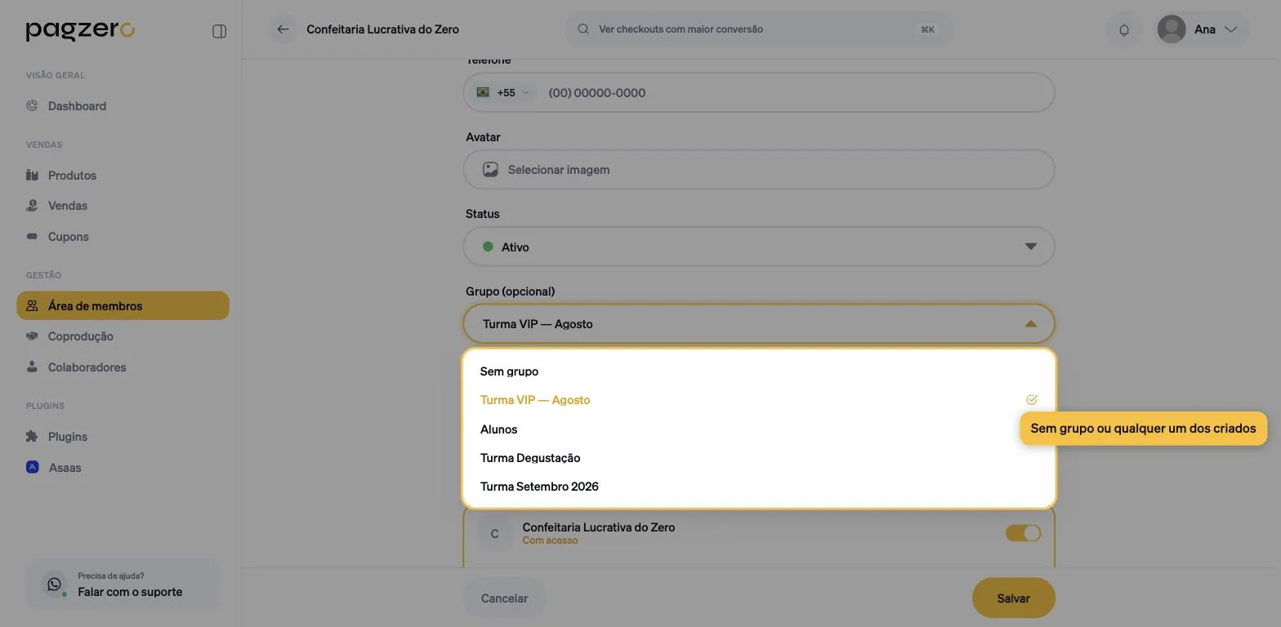
Task: Click the Cupons icon in sidebar
Action: pos(32,237)
